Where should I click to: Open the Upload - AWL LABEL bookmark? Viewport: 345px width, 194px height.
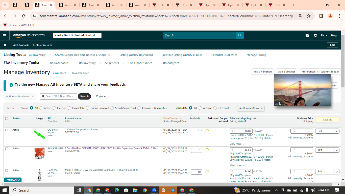pyautogui.click(x=20, y=25)
